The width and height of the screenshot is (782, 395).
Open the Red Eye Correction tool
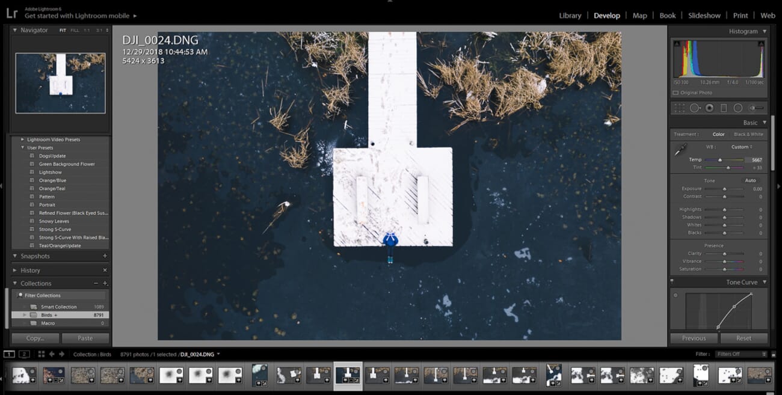(709, 108)
